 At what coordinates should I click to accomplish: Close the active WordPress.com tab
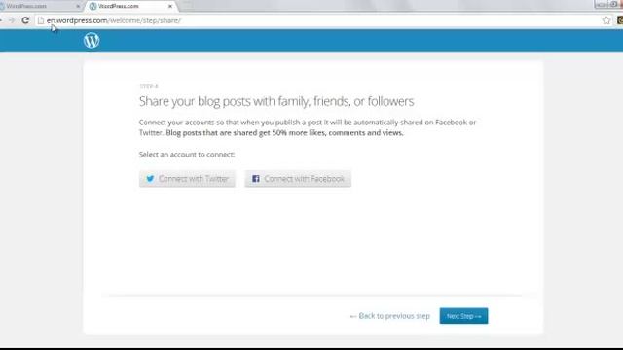pos(170,6)
